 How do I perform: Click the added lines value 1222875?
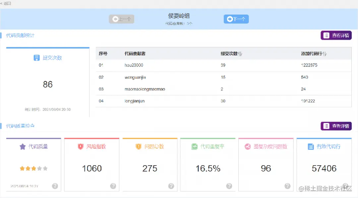309,65
